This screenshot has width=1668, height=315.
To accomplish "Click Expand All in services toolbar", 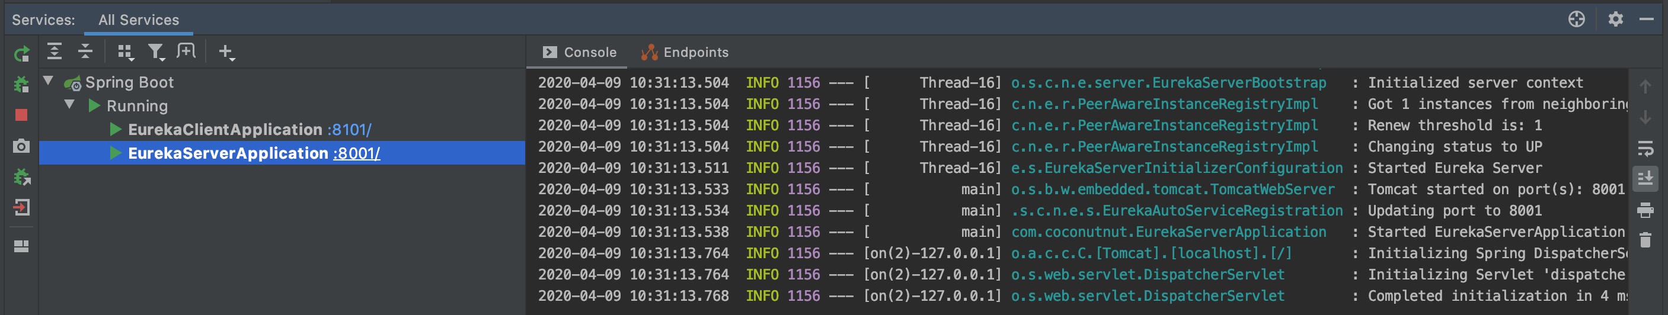I will [x=55, y=52].
